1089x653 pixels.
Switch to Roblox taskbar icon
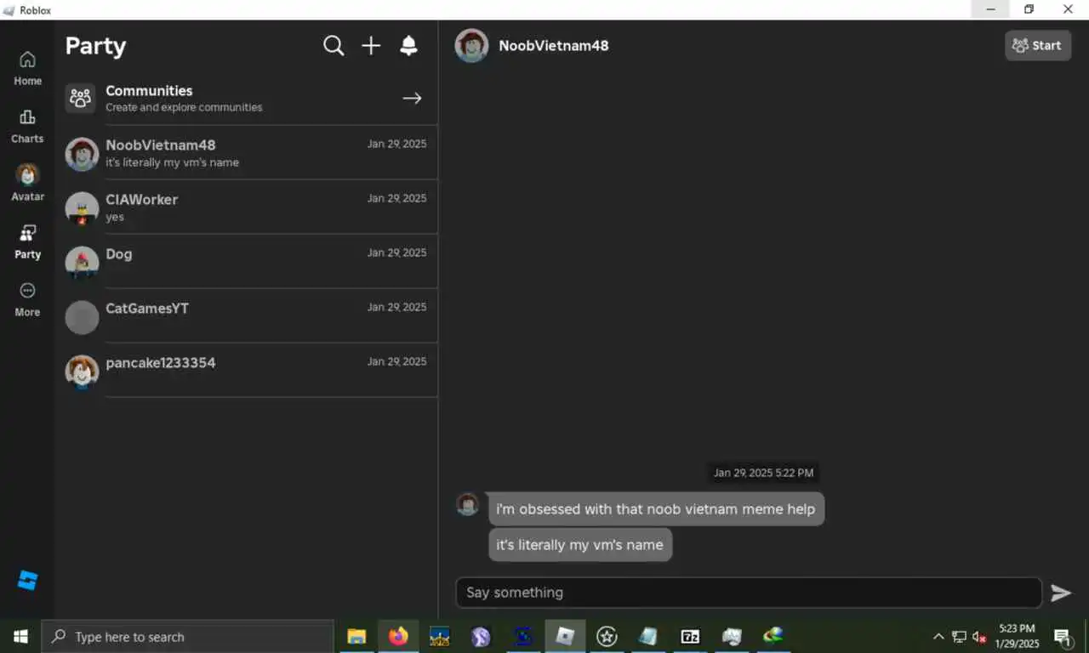coord(565,636)
